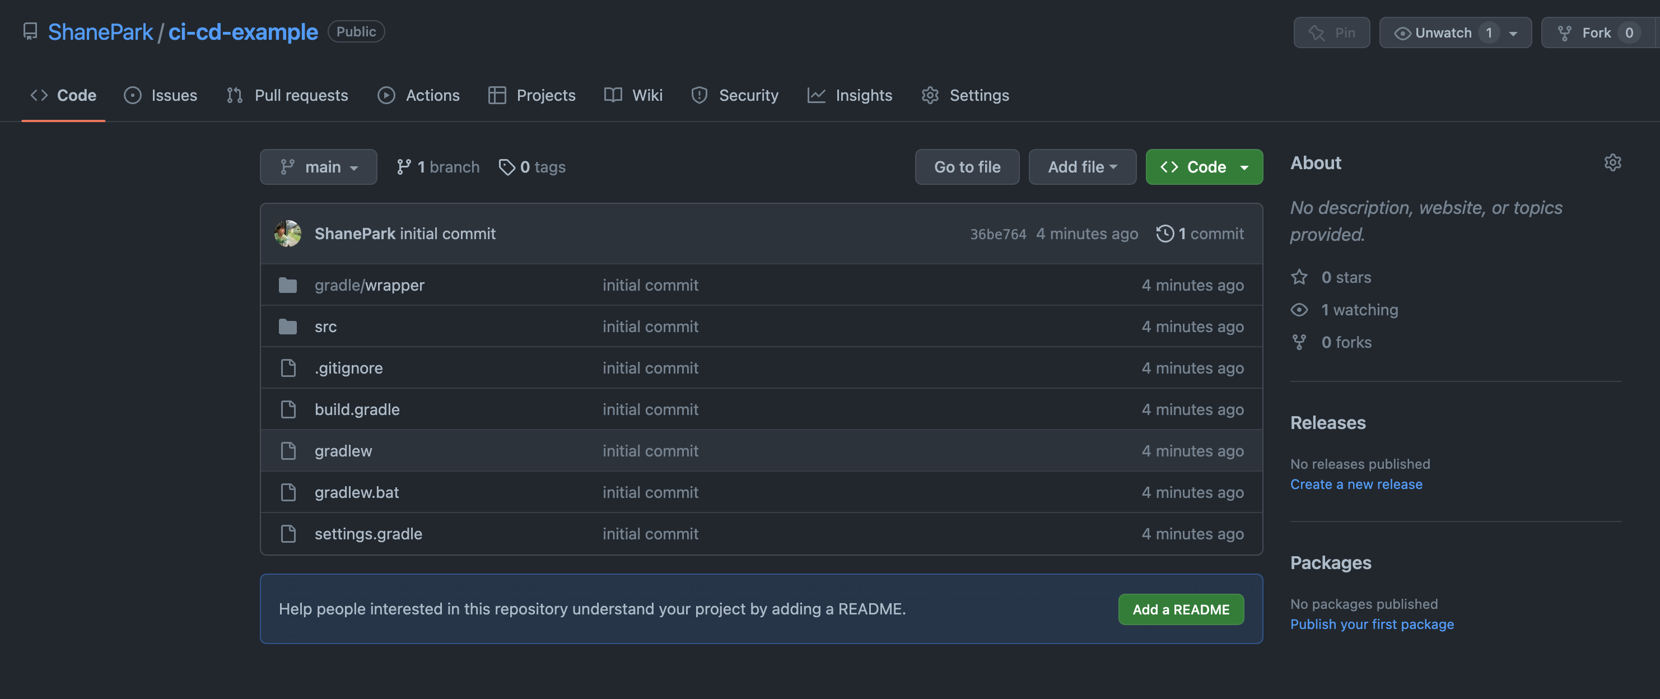Open the src folder
Image resolution: width=1660 pixels, height=699 pixels.
tap(325, 327)
